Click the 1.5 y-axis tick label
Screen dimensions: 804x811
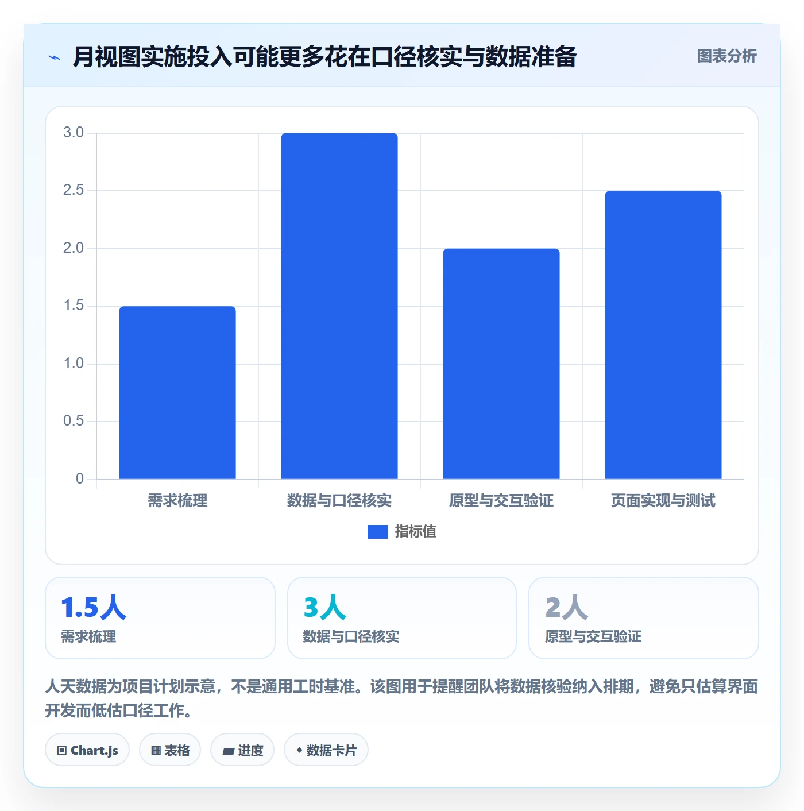[x=74, y=306]
